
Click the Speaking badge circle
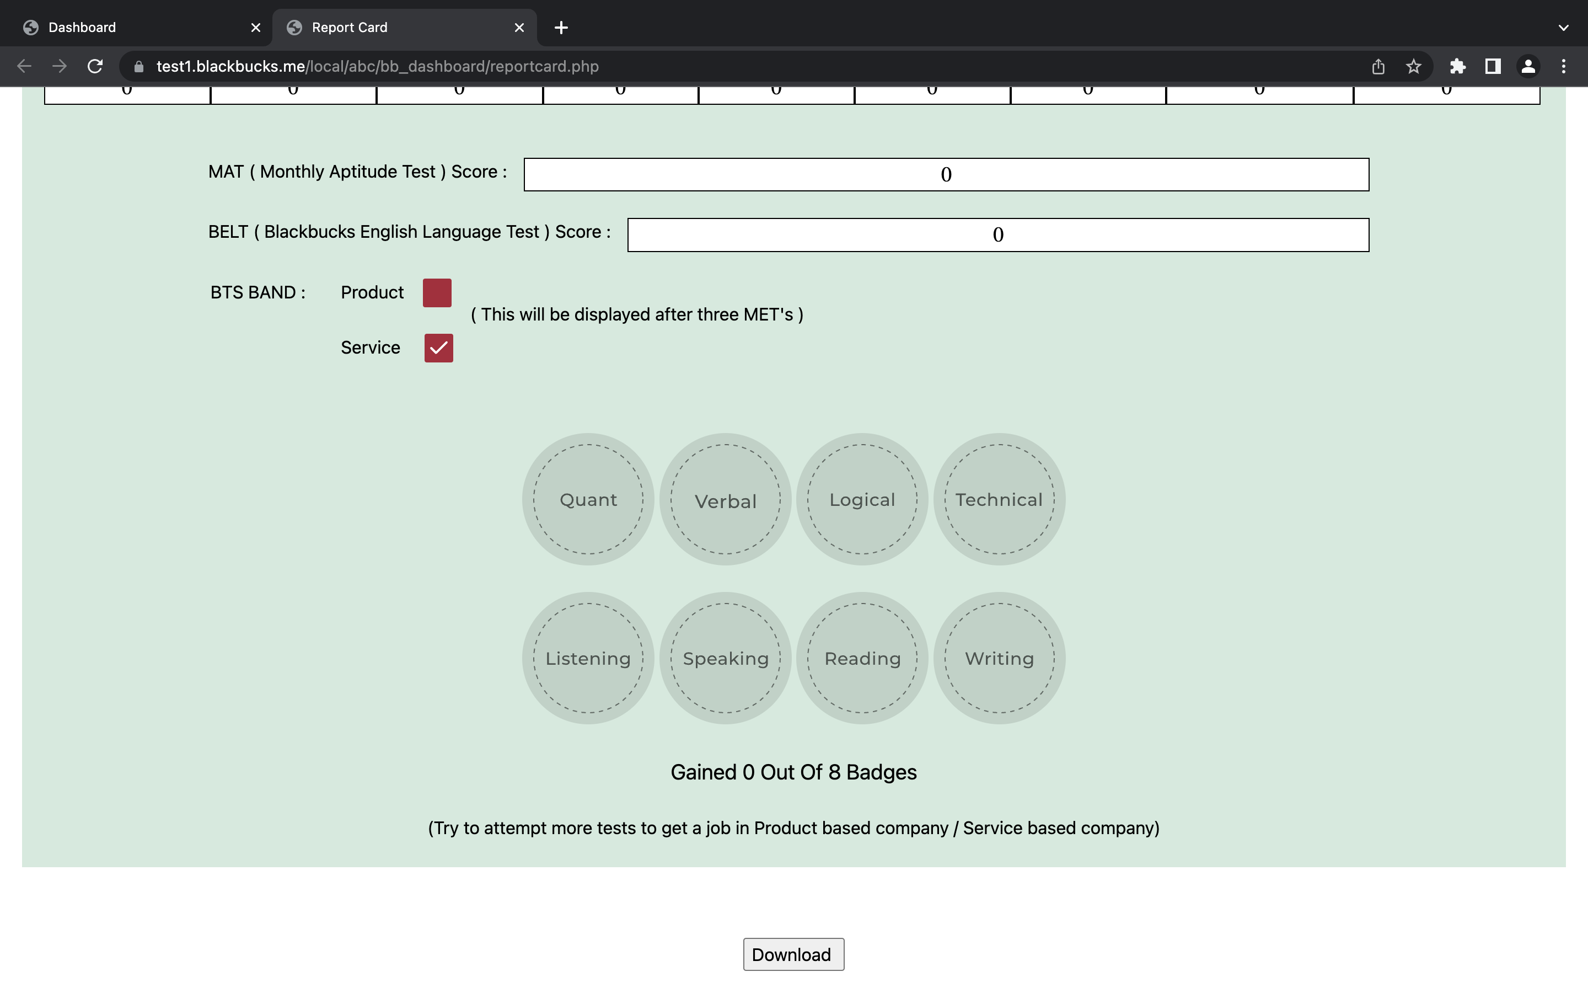pyautogui.click(x=725, y=658)
